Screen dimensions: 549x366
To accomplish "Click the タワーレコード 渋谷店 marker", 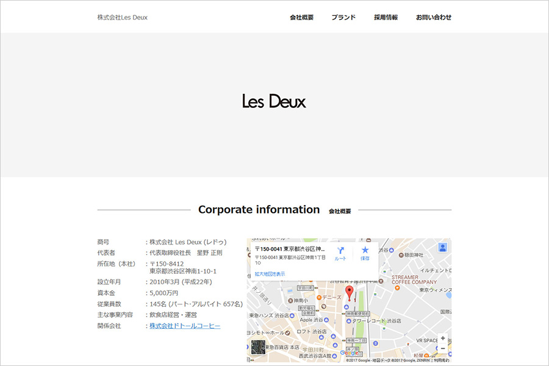I will (x=348, y=321).
